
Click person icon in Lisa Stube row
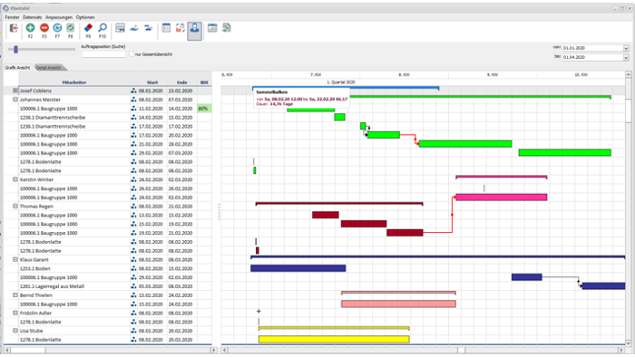coord(133,331)
